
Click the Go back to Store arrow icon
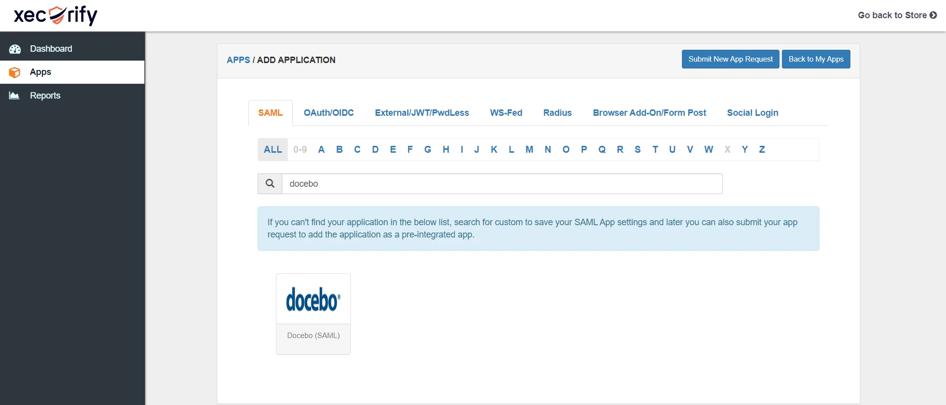click(933, 15)
